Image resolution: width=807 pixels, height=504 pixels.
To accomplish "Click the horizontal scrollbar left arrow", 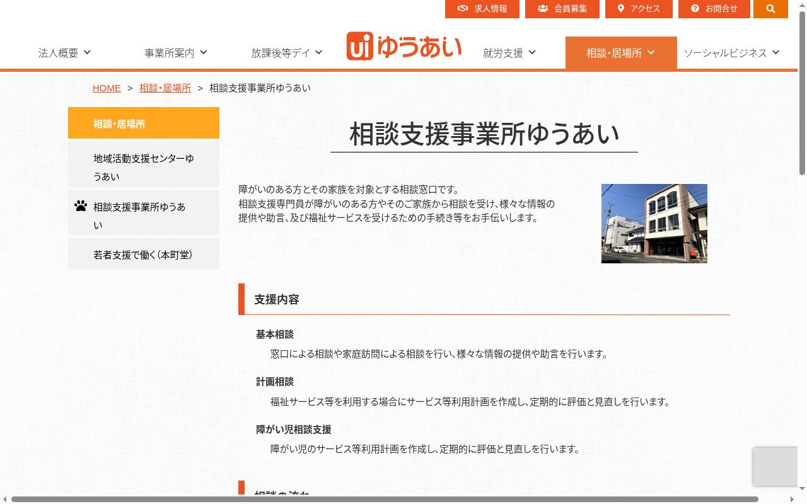I will [4, 500].
